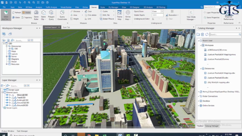Refresh the scene view
This screenshot has height=136, width=242.
tap(17, 12)
